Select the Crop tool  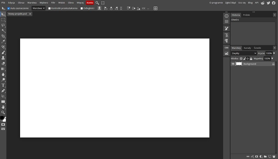click(3, 36)
